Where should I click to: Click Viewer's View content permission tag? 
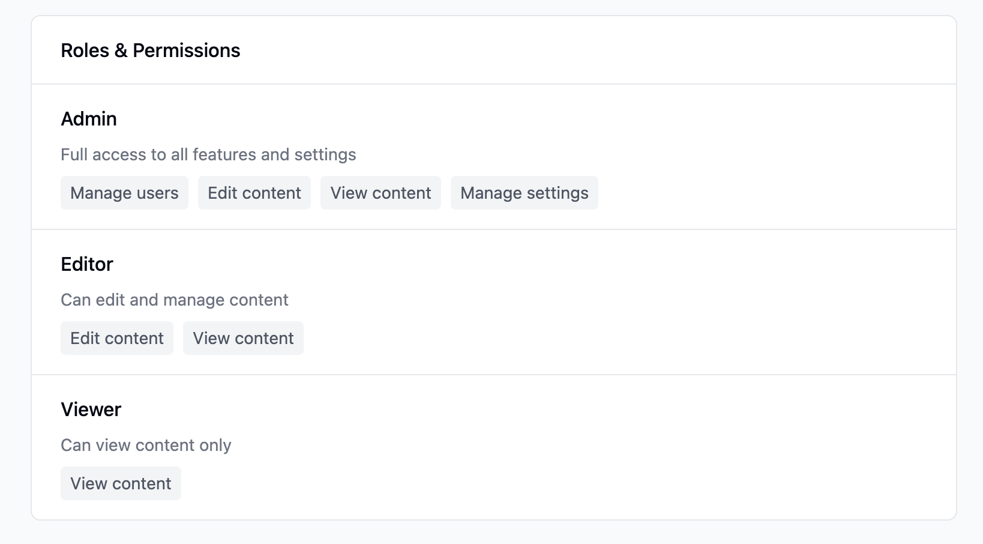pyautogui.click(x=121, y=483)
